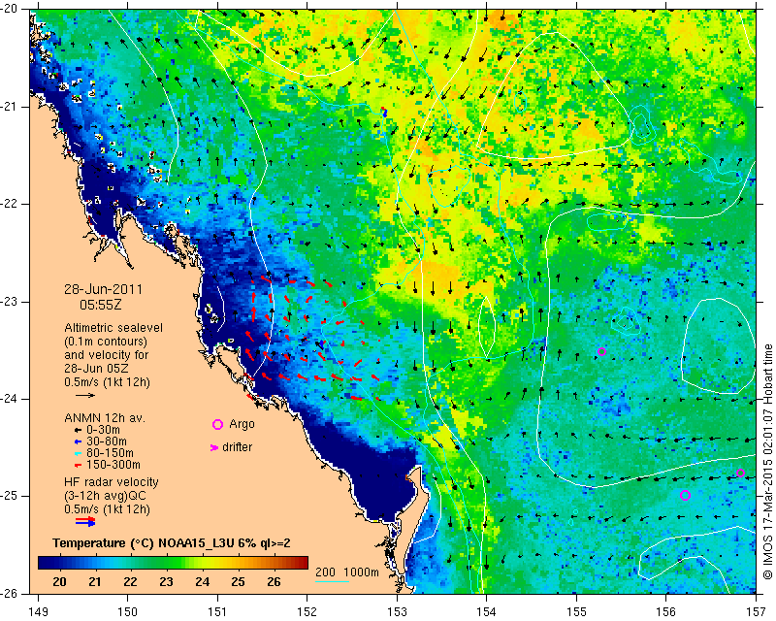
Task: Click the magenta drifter arrow in the legend
Action: pos(214,447)
